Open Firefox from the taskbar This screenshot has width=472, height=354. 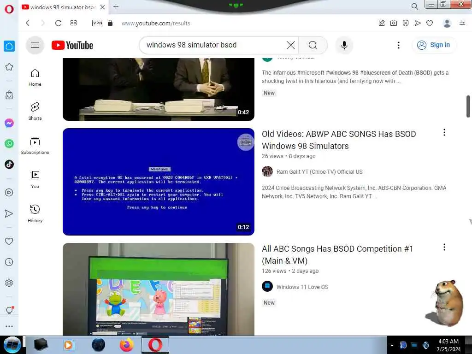pos(127,345)
